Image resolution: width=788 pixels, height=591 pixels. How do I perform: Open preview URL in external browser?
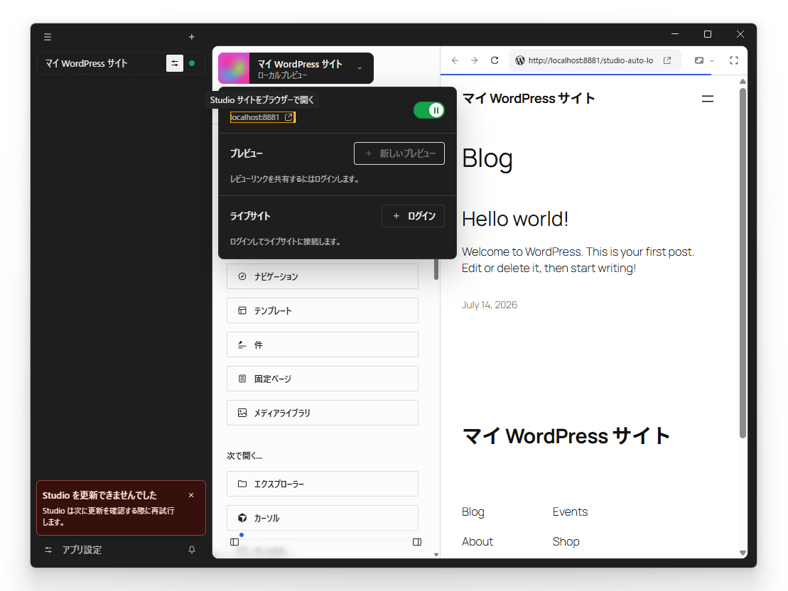point(667,60)
